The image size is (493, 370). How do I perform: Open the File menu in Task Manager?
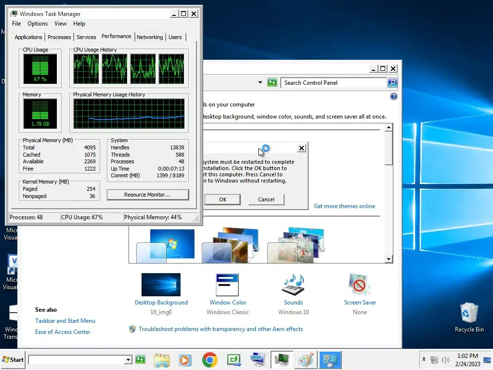tap(16, 24)
